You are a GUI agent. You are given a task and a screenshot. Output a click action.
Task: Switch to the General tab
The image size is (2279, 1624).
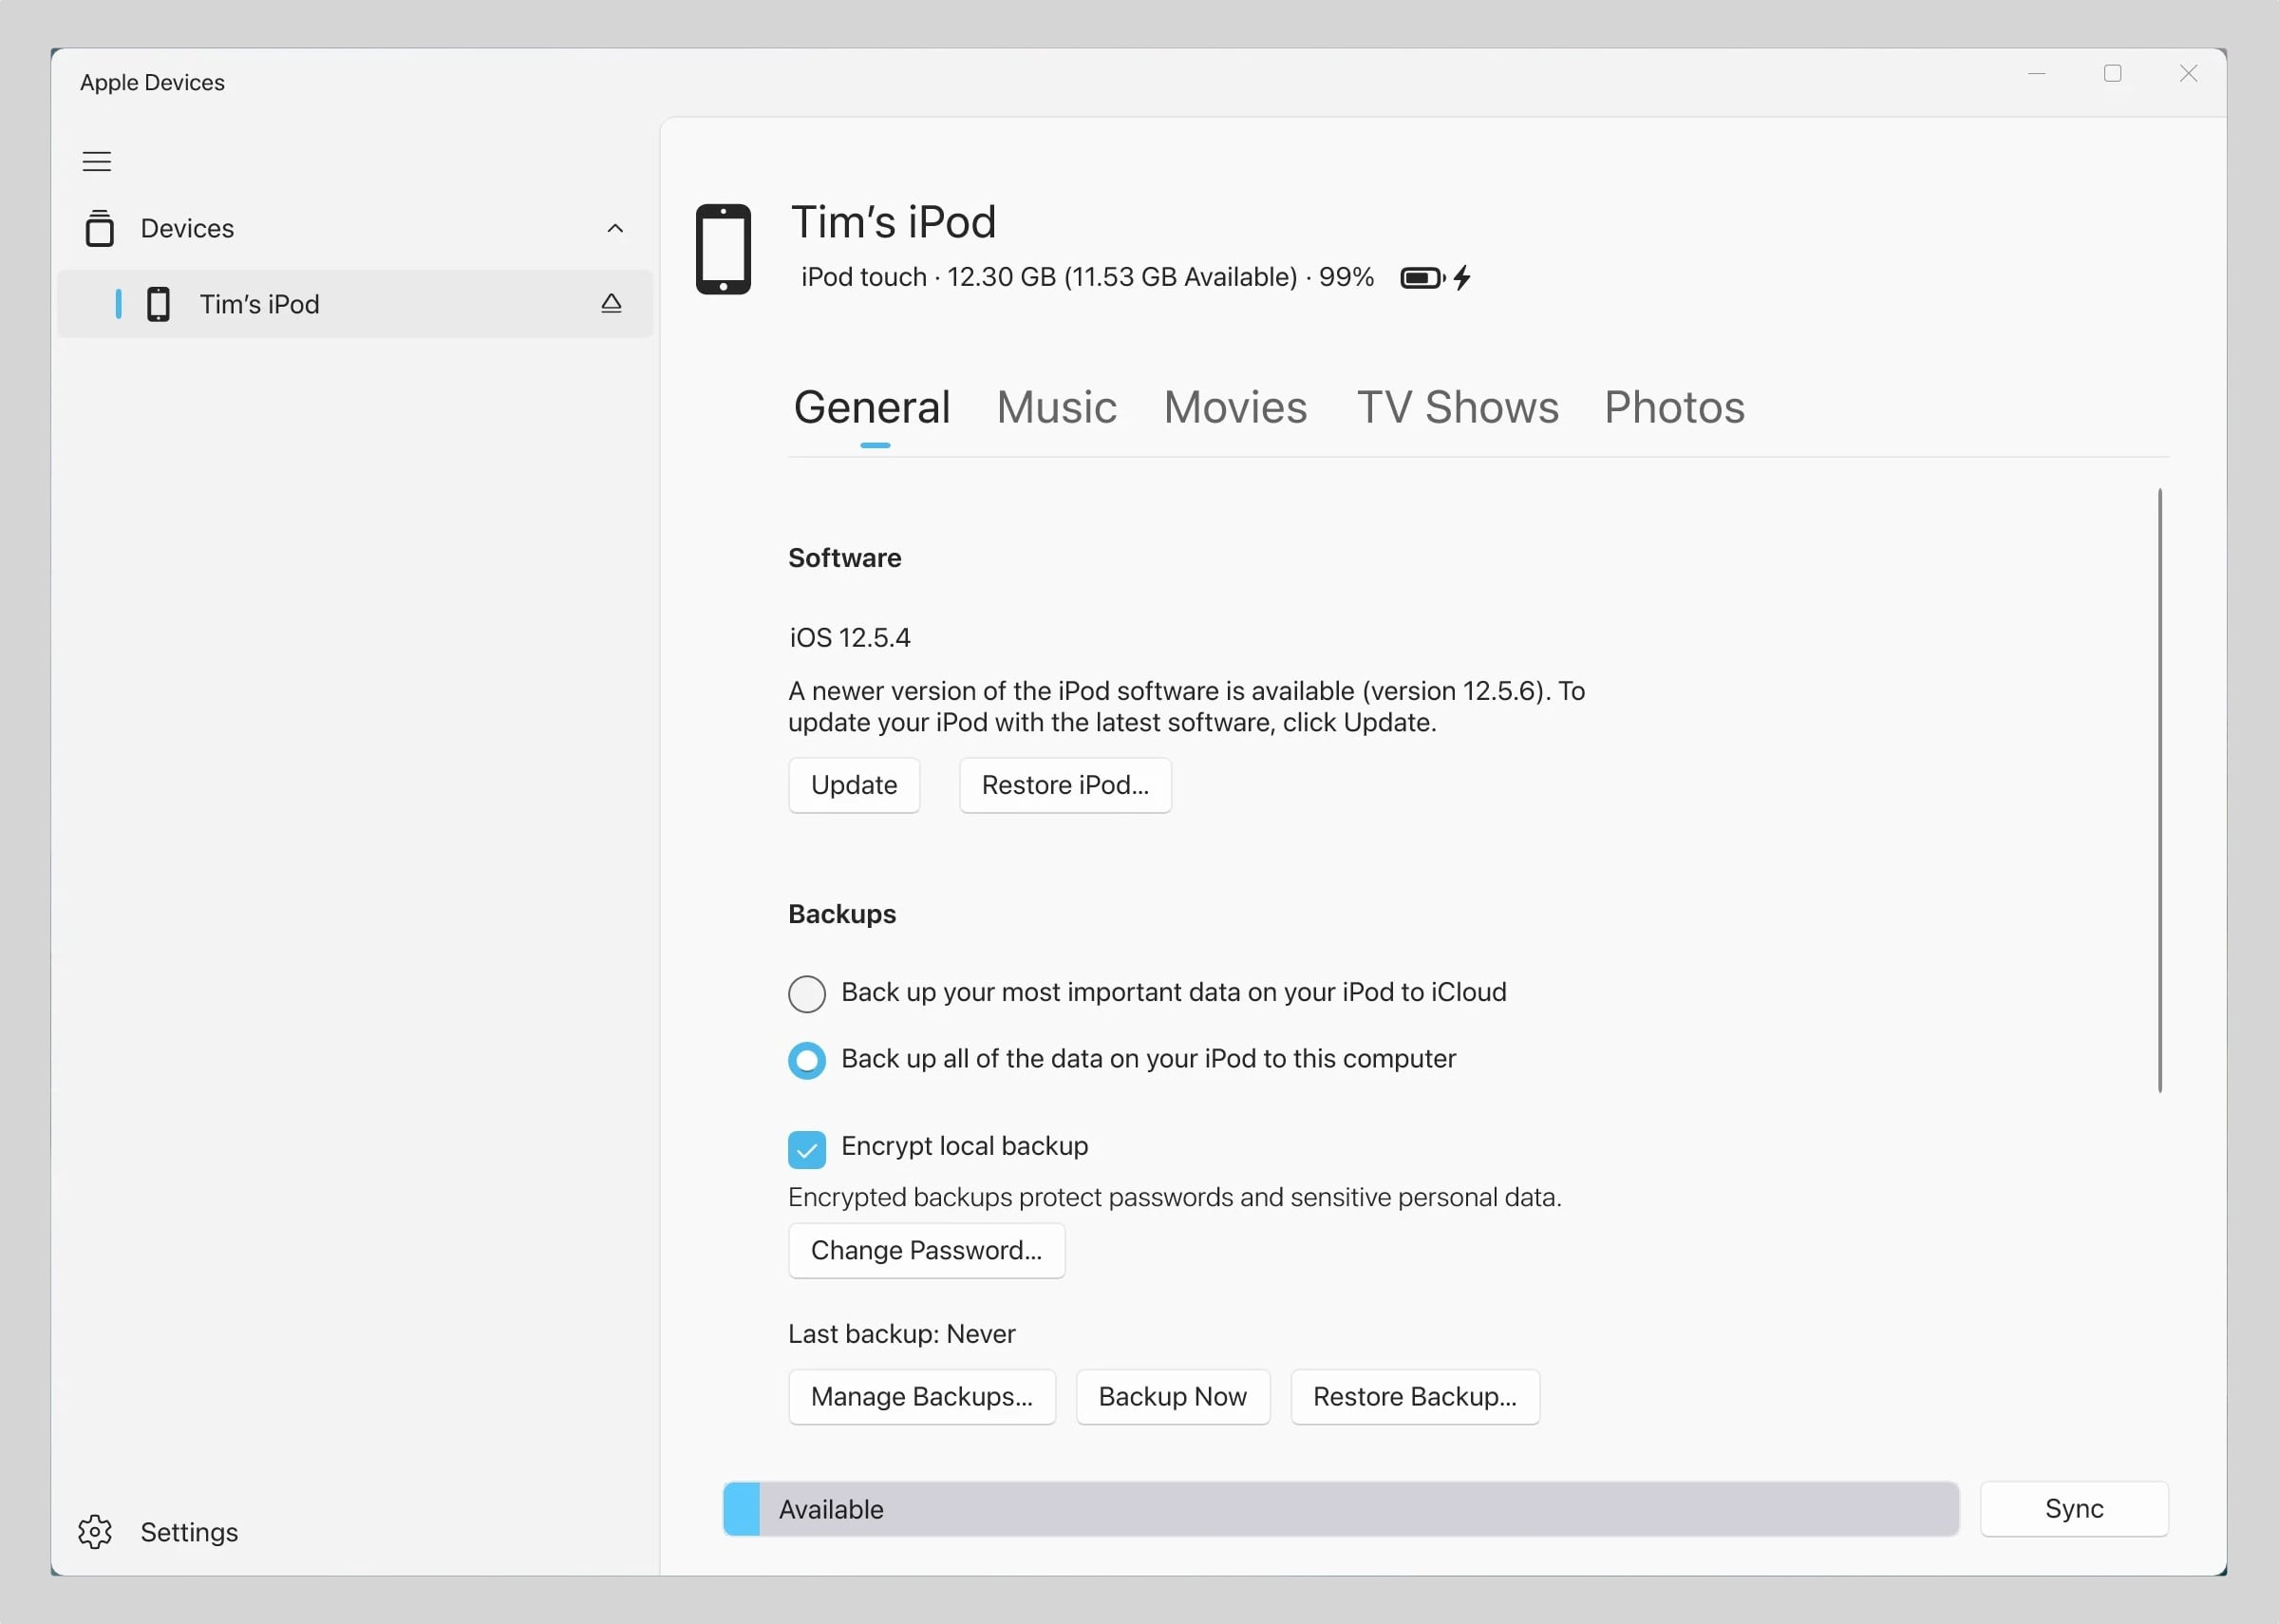(872, 408)
